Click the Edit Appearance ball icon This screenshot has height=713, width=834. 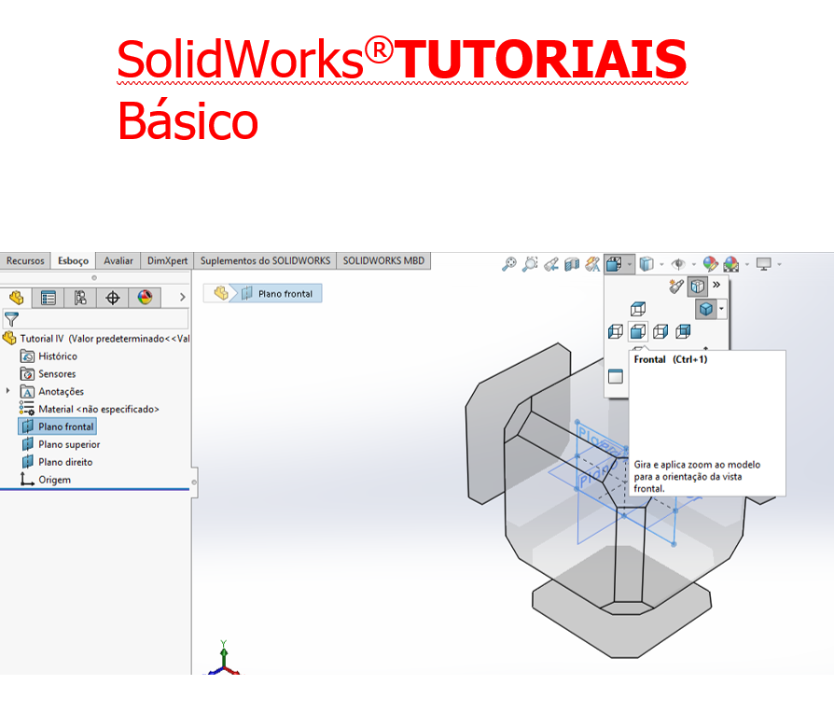(x=710, y=264)
